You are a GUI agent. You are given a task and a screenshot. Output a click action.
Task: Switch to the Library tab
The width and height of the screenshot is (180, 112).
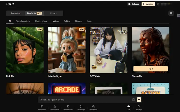coord(53,13)
